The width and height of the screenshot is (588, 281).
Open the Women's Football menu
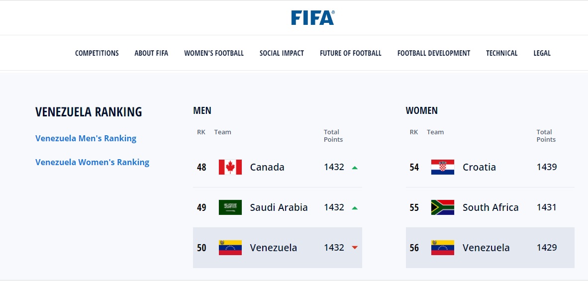pyautogui.click(x=214, y=53)
